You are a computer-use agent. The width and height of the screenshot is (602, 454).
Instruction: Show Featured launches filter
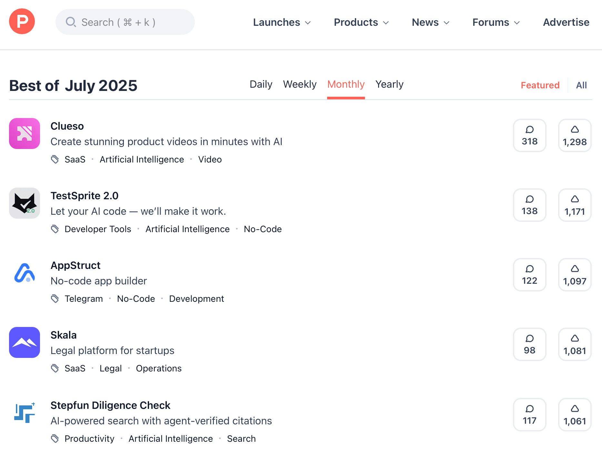540,85
